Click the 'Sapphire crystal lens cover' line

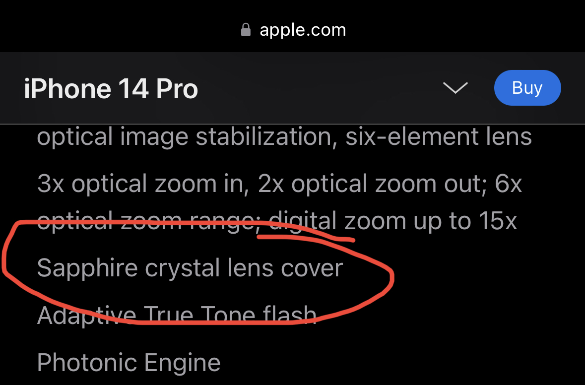click(x=190, y=268)
